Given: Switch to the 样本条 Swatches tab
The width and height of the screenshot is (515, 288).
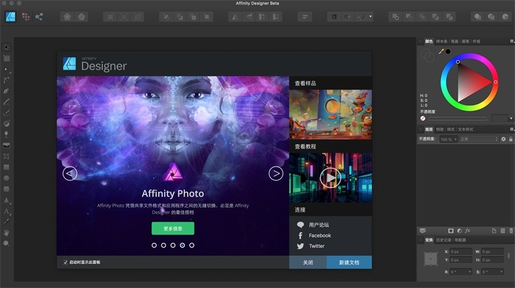Looking at the screenshot, I should tap(442, 41).
